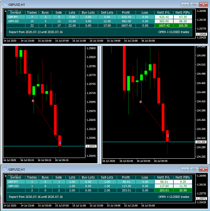This screenshot has height=211, width=210.
Task: Click the green total Nett P/L 1607.42
Action: [x=164, y=26]
